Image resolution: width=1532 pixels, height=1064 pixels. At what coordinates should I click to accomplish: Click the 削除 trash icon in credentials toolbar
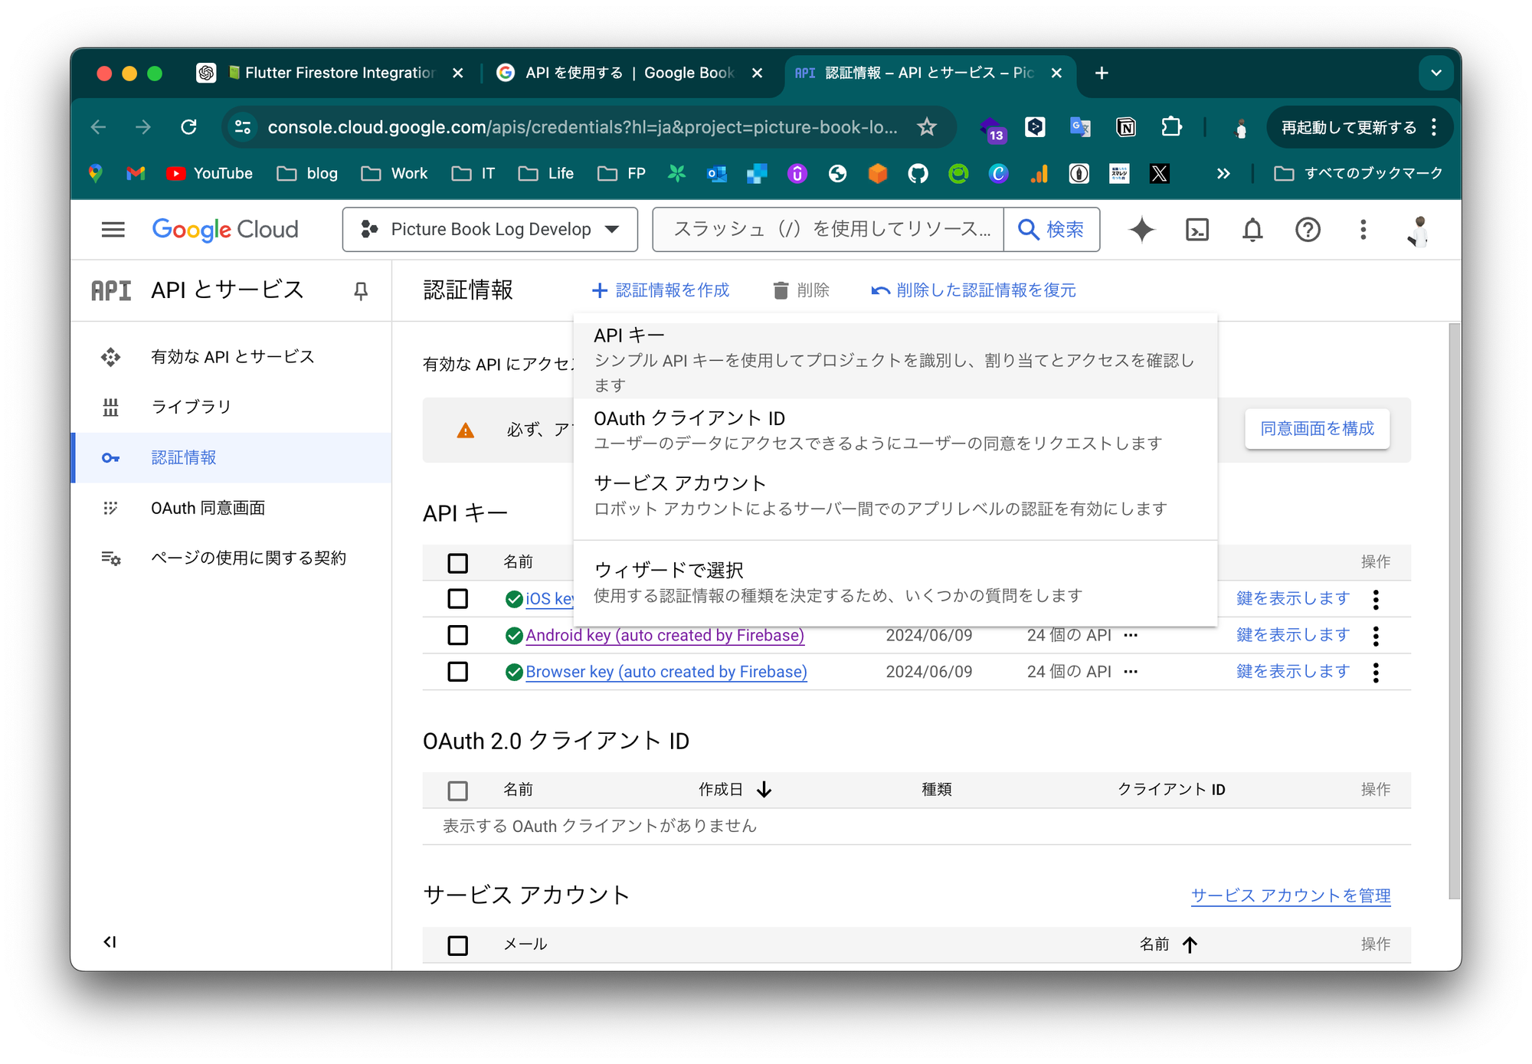tap(781, 290)
